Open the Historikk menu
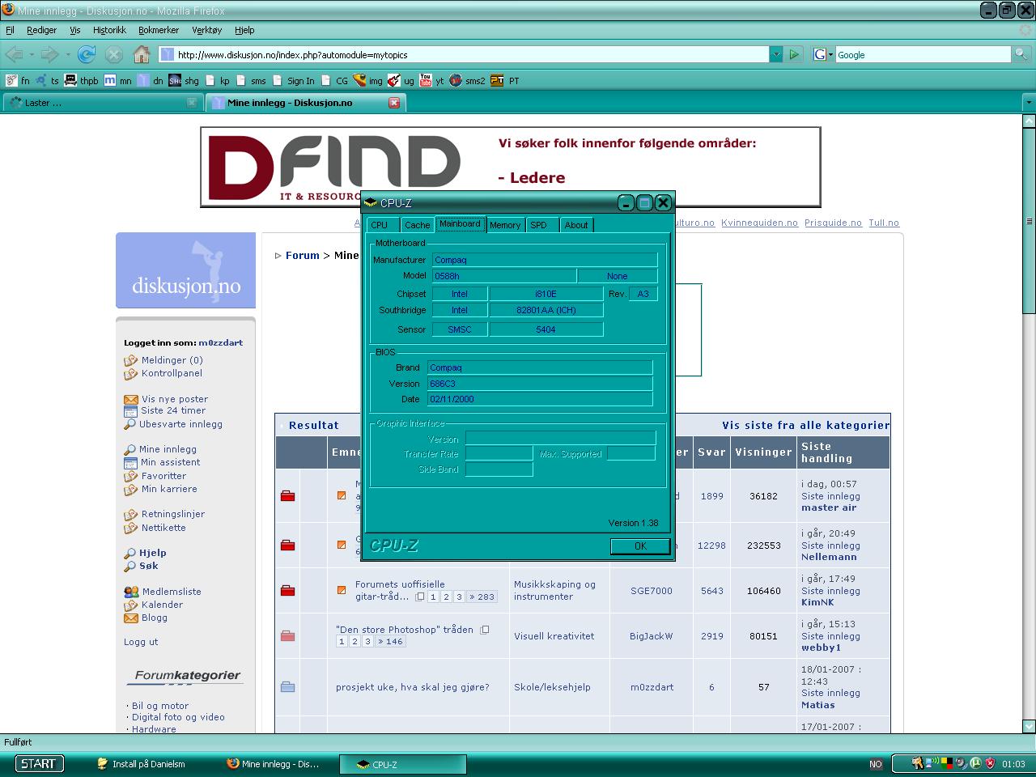The width and height of the screenshot is (1036, 777). pos(109,30)
